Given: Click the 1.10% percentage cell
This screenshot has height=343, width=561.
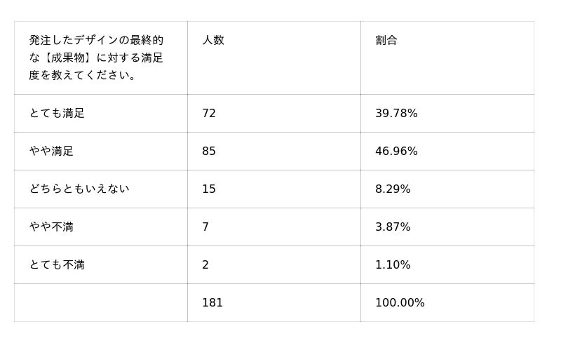Looking at the screenshot, I should point(393,265).
